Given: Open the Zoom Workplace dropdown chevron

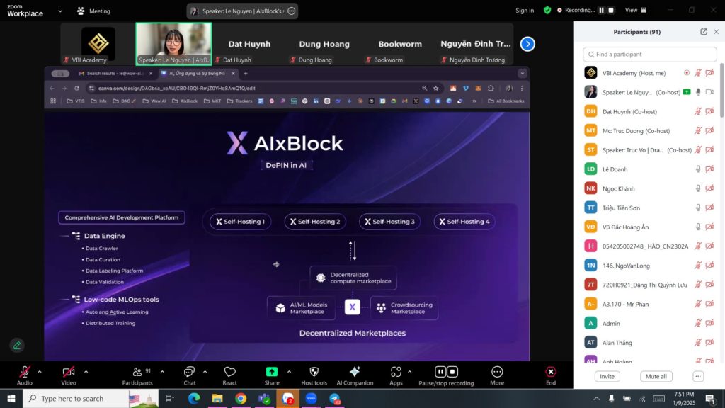Looking at the screenshot, I should pyautogui.click(x=60, y=11).
